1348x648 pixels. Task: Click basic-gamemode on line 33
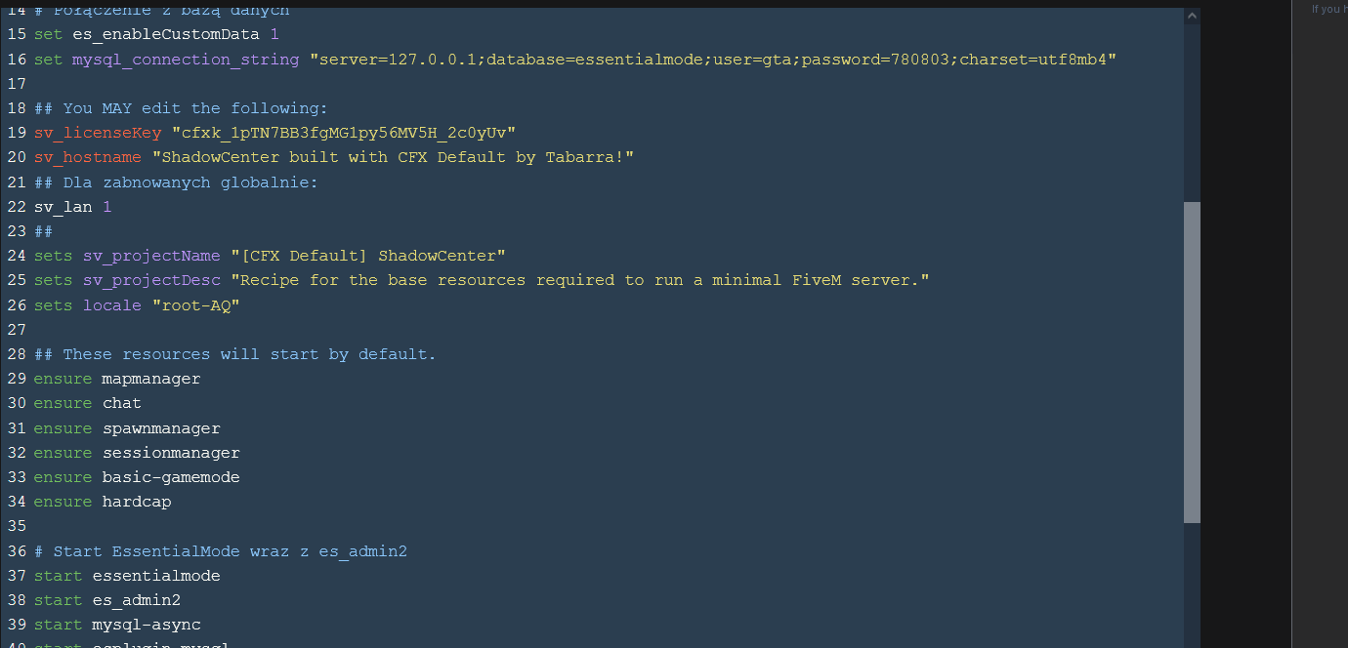coord(170,477)
